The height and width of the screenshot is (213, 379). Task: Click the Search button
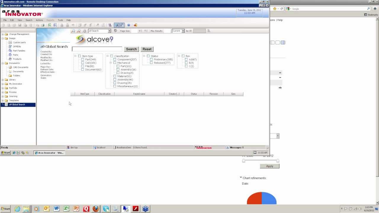tap(131, 49)
